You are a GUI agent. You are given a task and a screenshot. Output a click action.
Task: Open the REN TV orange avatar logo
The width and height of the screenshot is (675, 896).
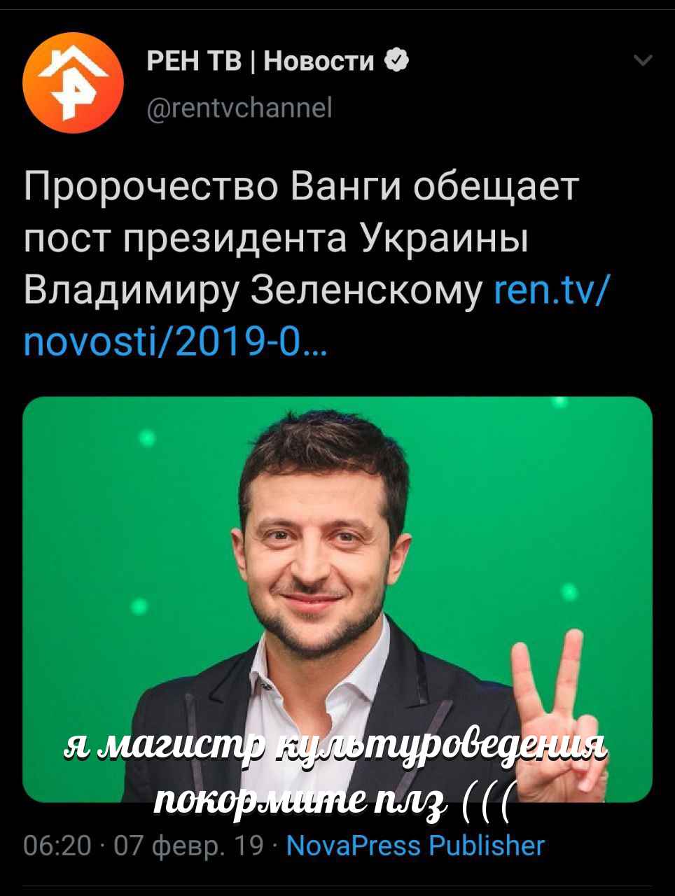[73, 83]
